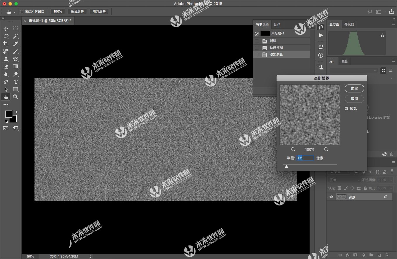Switch to the 调整 Adjustments tab

click(x=344, y=61)
